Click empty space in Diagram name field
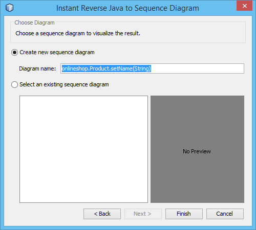 (197, 68)
